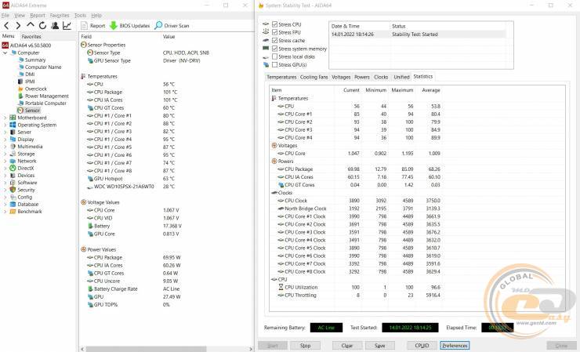
Task: Expand the Storage tree node
Action: (5, 154)
